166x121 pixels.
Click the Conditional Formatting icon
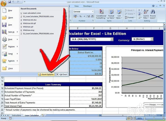click(x=101, y=12)
